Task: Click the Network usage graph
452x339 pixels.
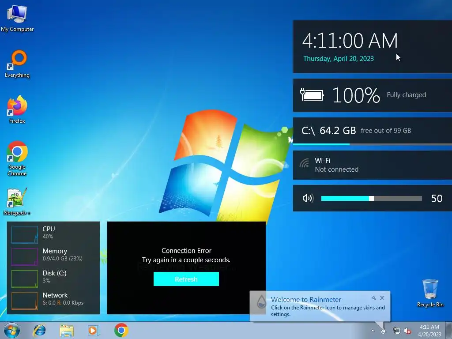Action: 25,301
